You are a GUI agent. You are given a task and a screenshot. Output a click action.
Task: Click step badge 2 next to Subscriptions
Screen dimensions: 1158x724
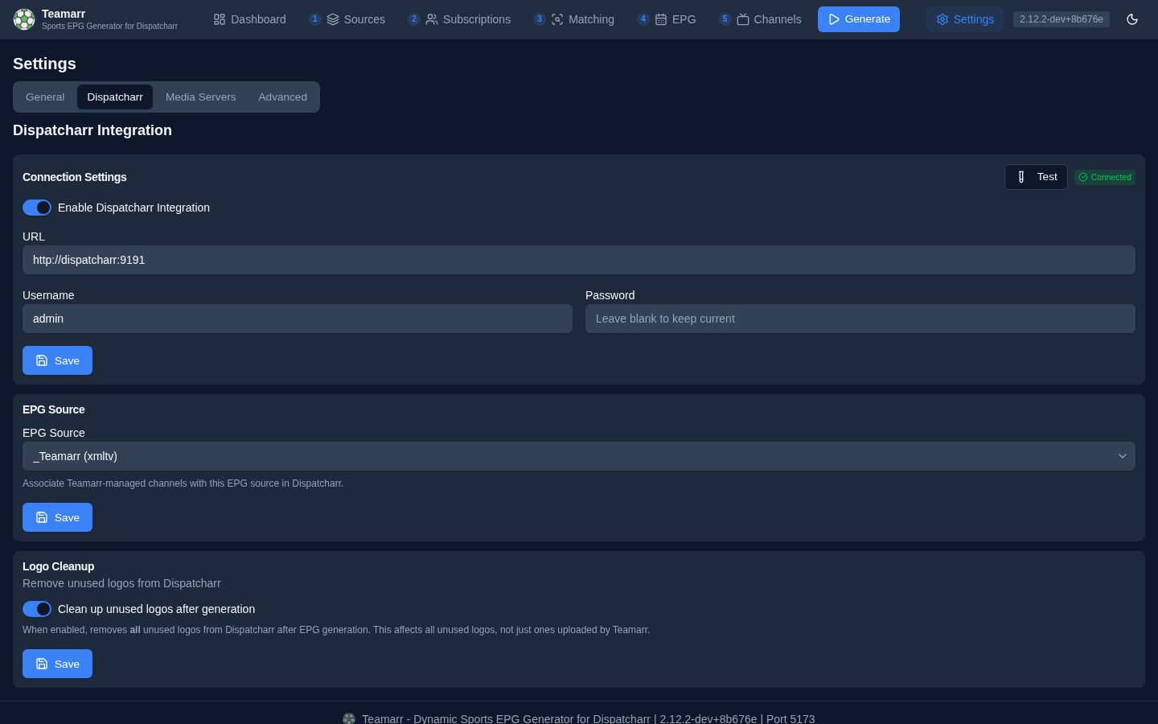pyautogui.click(x=414, y=19)
